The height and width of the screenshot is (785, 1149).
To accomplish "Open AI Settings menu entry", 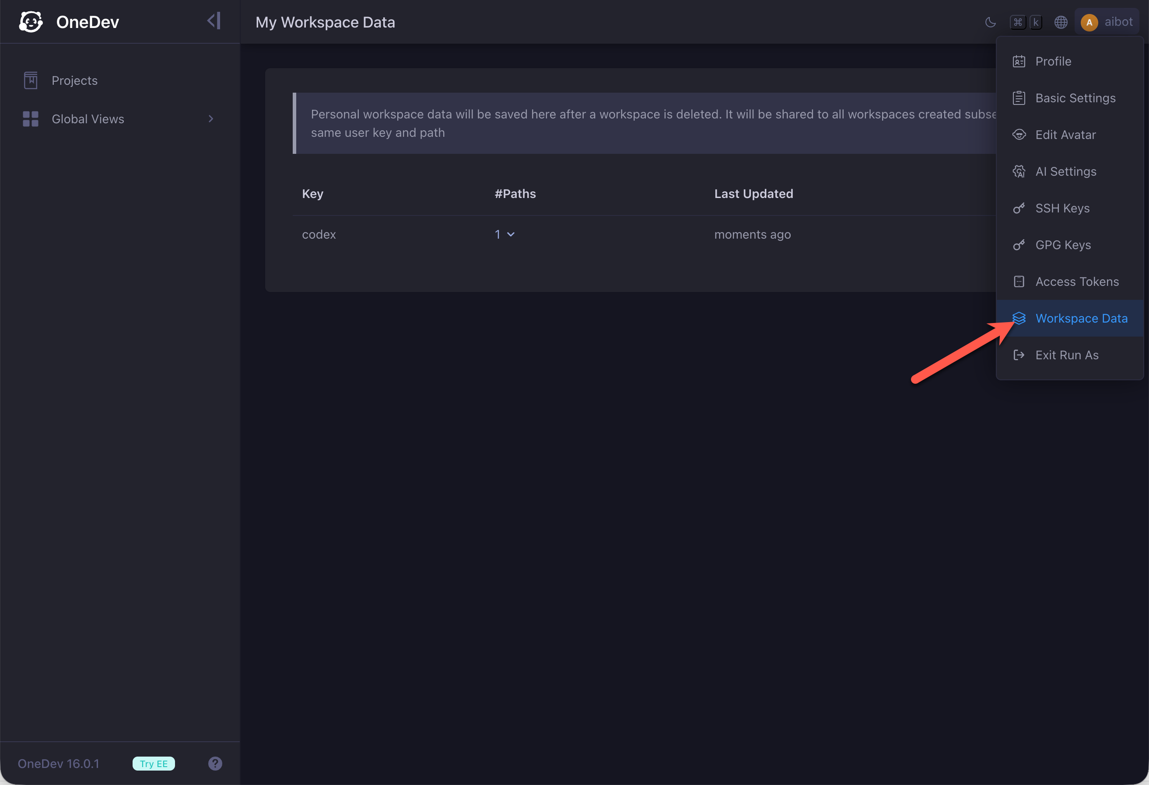I will [x=1070, y=171].
